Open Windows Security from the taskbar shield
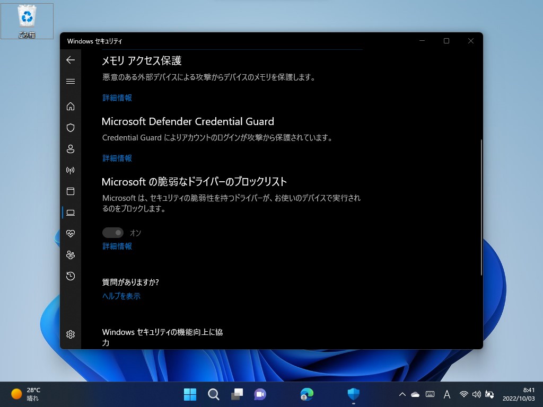 pyautogui.click(x=353, y=394)
